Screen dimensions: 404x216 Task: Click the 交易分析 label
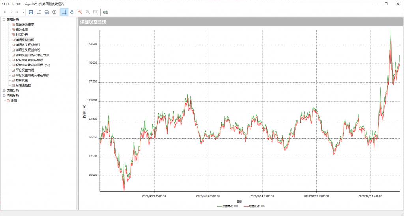point(13,90)
